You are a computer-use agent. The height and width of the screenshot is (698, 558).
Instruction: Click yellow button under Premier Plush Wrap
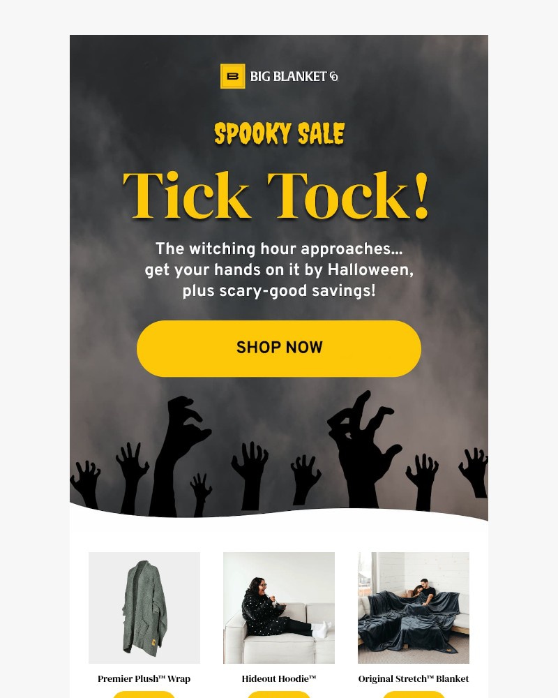(144, 695)
